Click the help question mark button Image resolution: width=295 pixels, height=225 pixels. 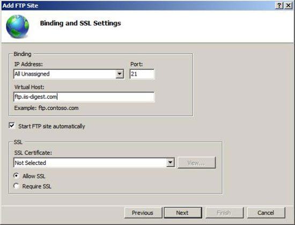click(279, 5)
